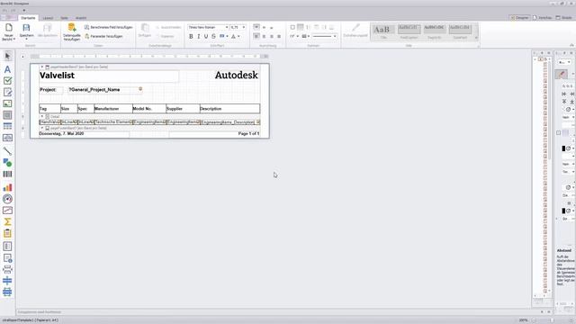Screen dimensions: 576x324
Task: Add a parameter (Parameter hinzufügen)
Action: pyautogui.click(x=103, y=36)
